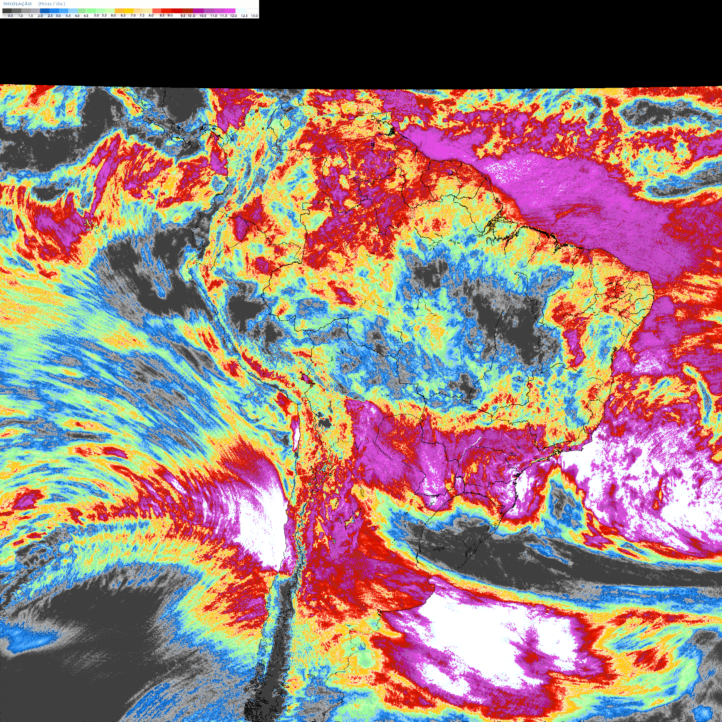This screenshot has width=722, height=722.
Task: Click the 'INSOLAÇÃO' legend title
Action: tap(18, 4)
